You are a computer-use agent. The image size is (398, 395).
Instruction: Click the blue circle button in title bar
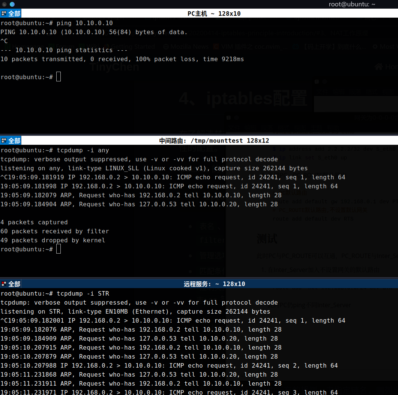(12, 4)
